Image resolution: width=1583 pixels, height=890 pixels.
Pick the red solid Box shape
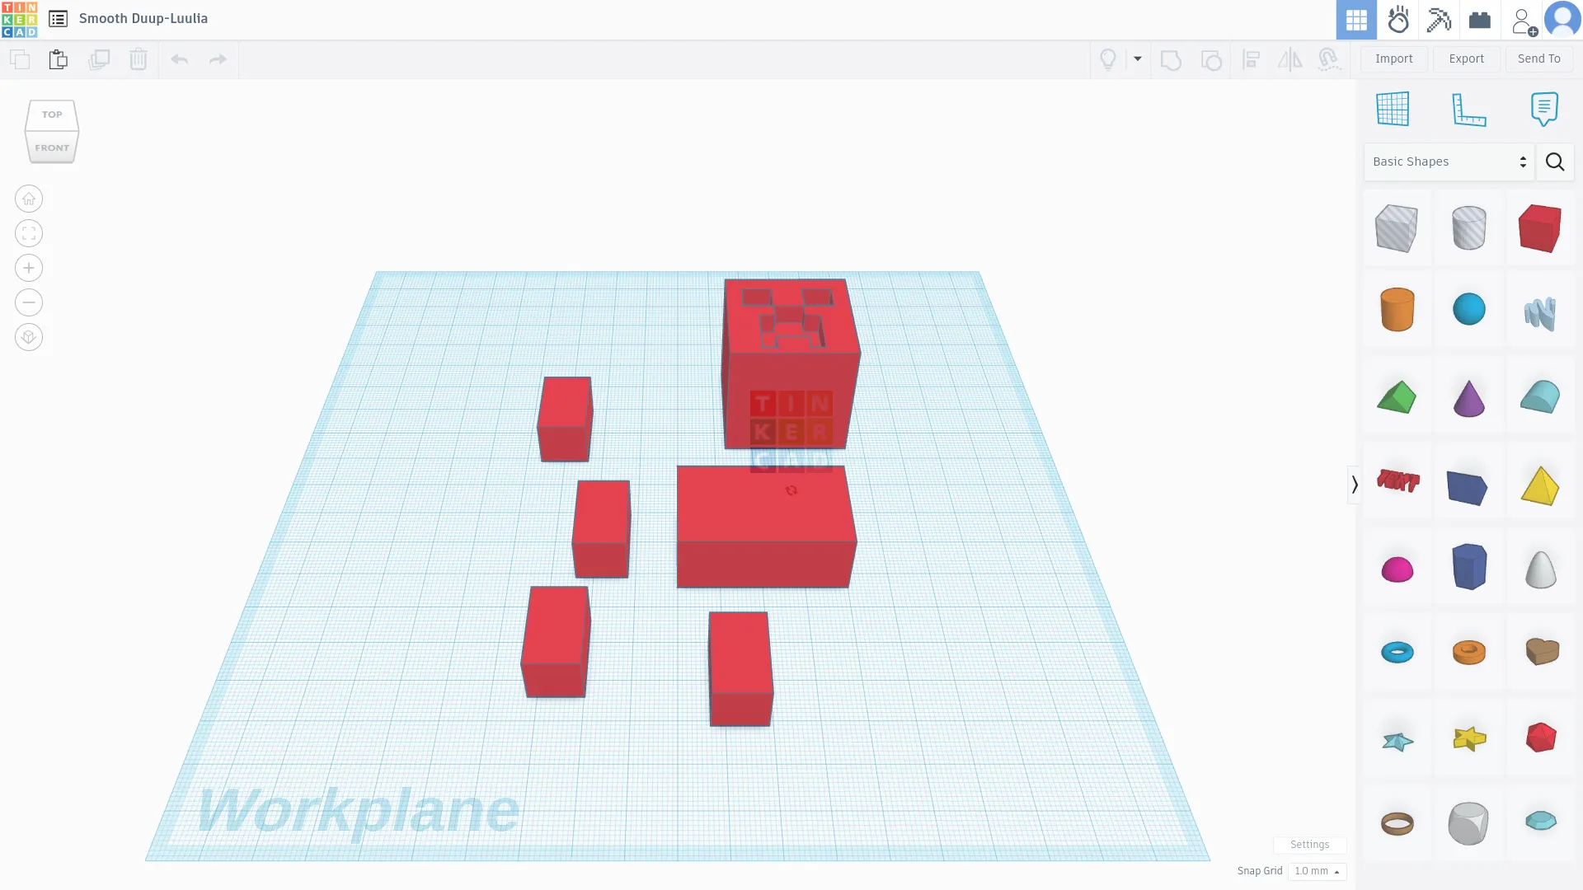[1539, 228]
